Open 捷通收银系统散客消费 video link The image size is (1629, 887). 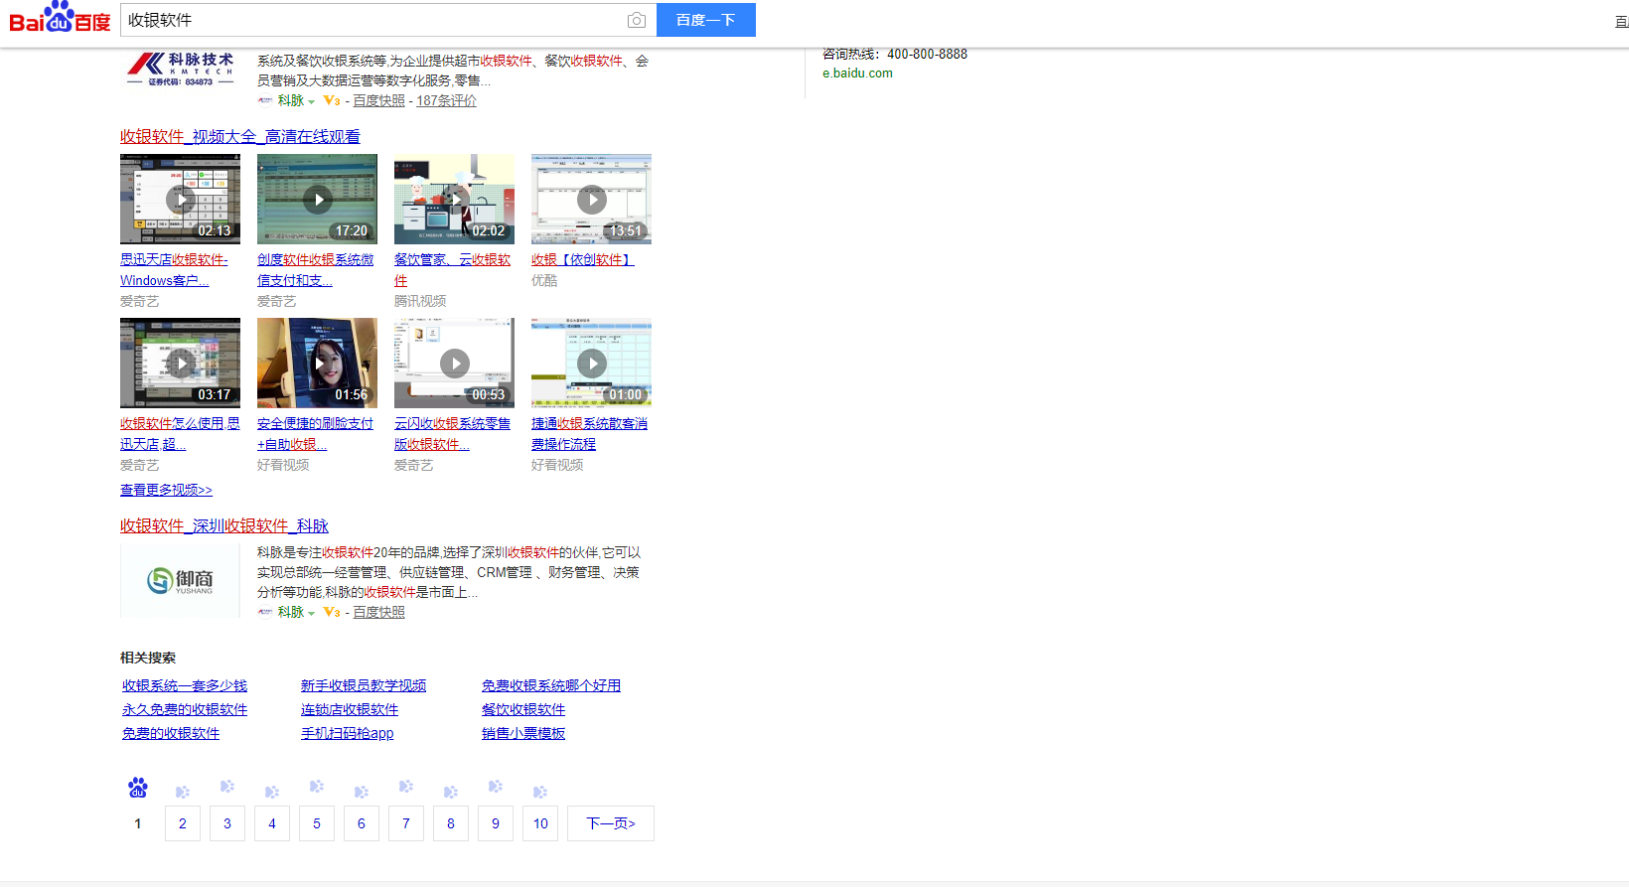pos(589,433)
